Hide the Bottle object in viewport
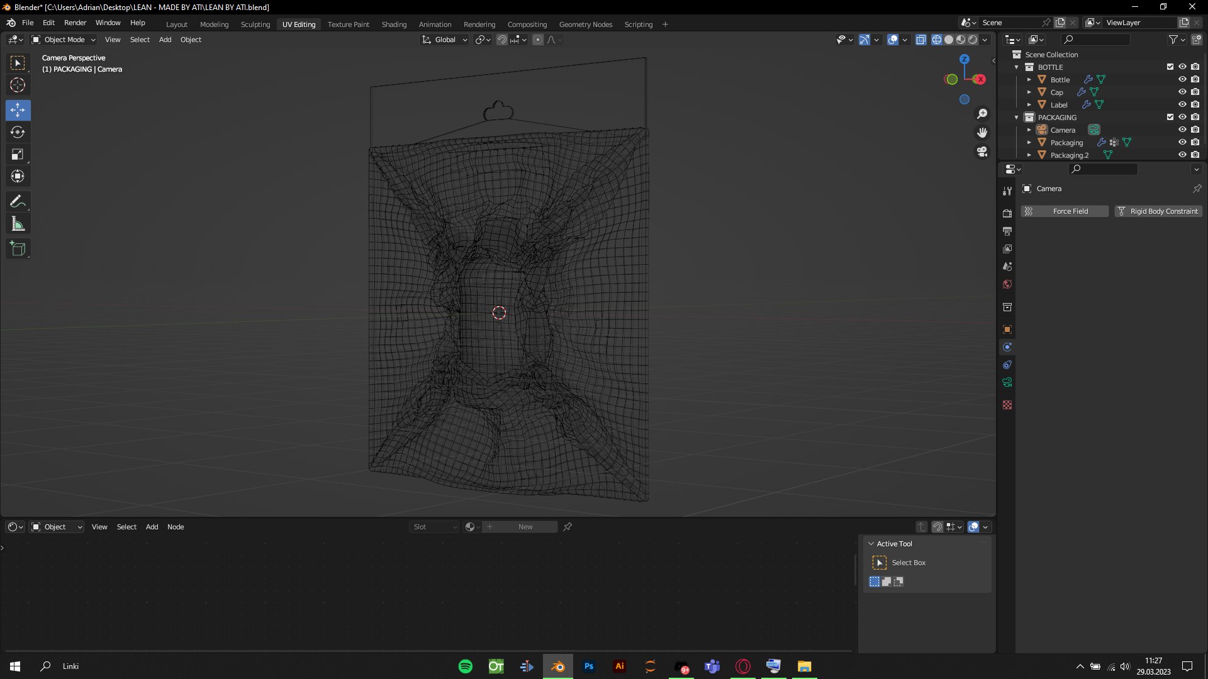Image resolution: width=1208 pixels, height=679 pixels. (x=1182, y=79)
